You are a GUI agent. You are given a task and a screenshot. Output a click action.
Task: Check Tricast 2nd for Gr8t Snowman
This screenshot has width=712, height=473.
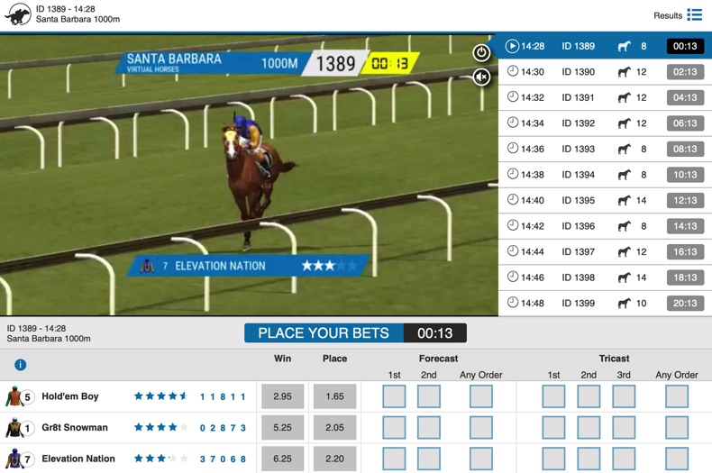pos(589,428)
